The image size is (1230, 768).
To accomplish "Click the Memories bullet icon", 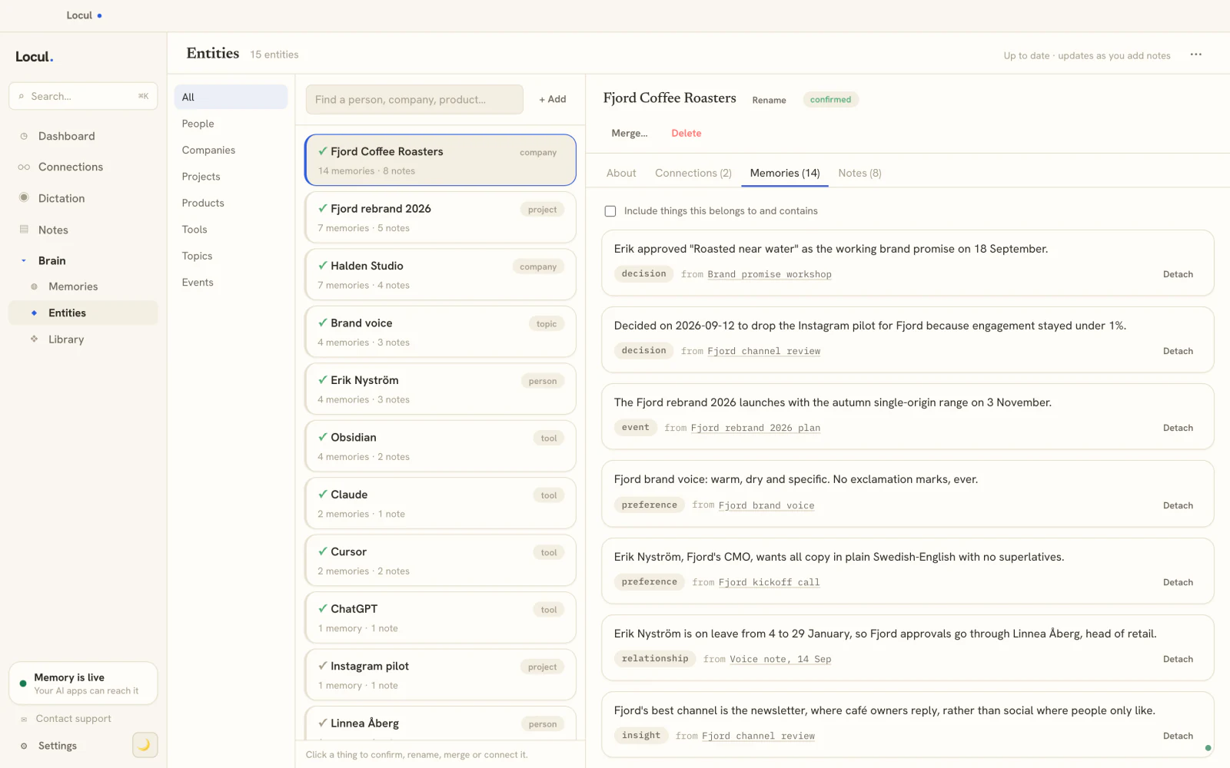I will point(34,286).
